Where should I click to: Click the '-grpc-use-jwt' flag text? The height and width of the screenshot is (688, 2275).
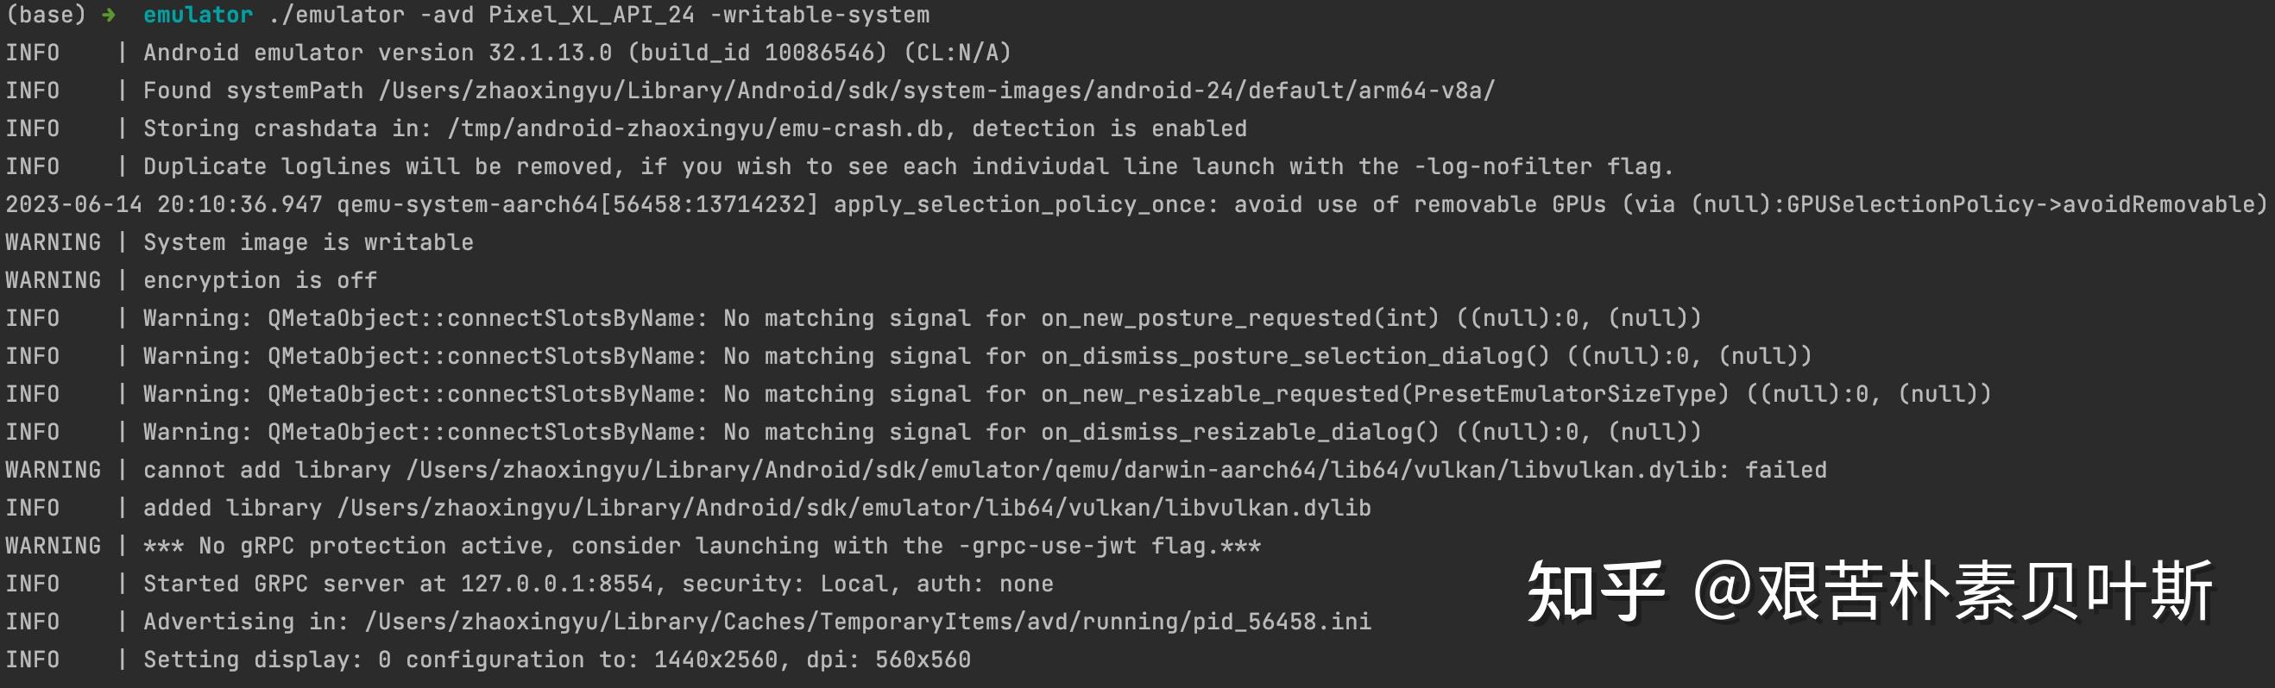point(1047,546)
